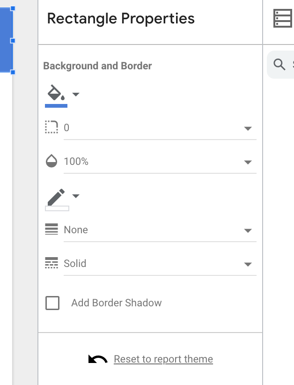The image size is (294, 385).
Task: Expand the border radius dropdown showing 0
Action: tap(160, 128)
